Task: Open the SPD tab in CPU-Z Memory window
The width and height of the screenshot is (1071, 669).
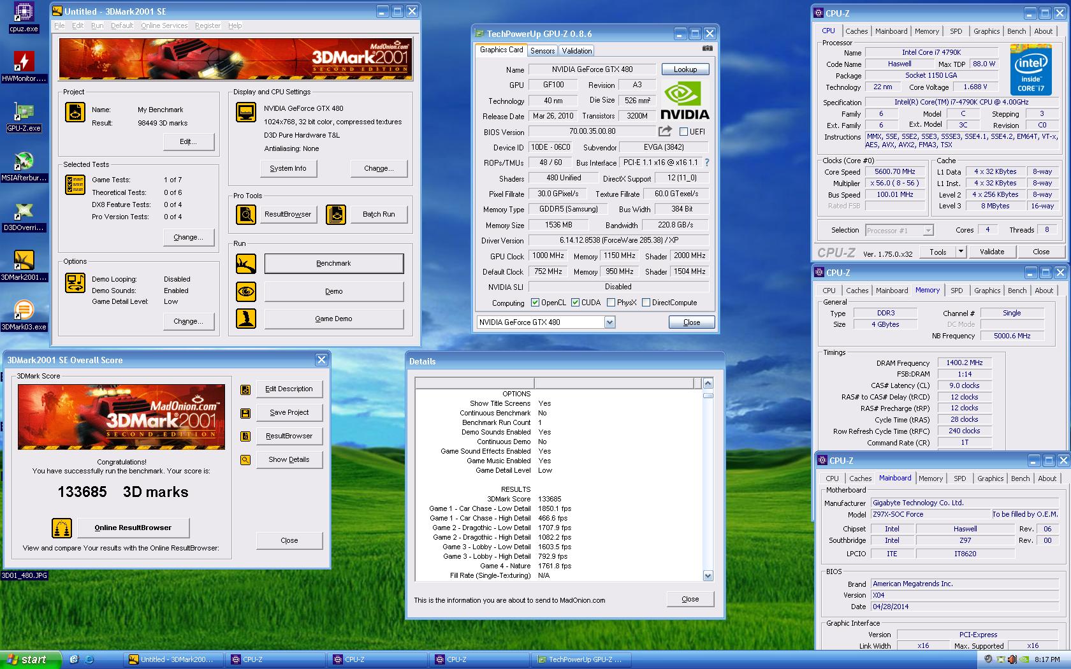Action: [956, 291]
